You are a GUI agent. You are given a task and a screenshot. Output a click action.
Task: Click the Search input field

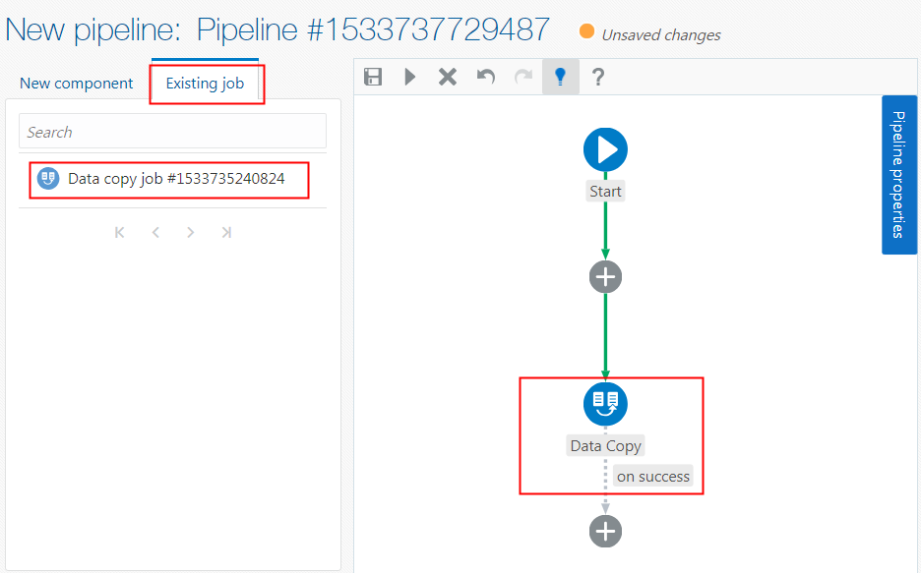172,131
